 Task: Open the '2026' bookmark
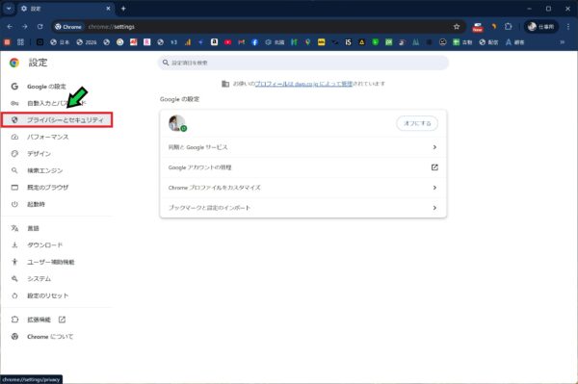coord(87,42)
